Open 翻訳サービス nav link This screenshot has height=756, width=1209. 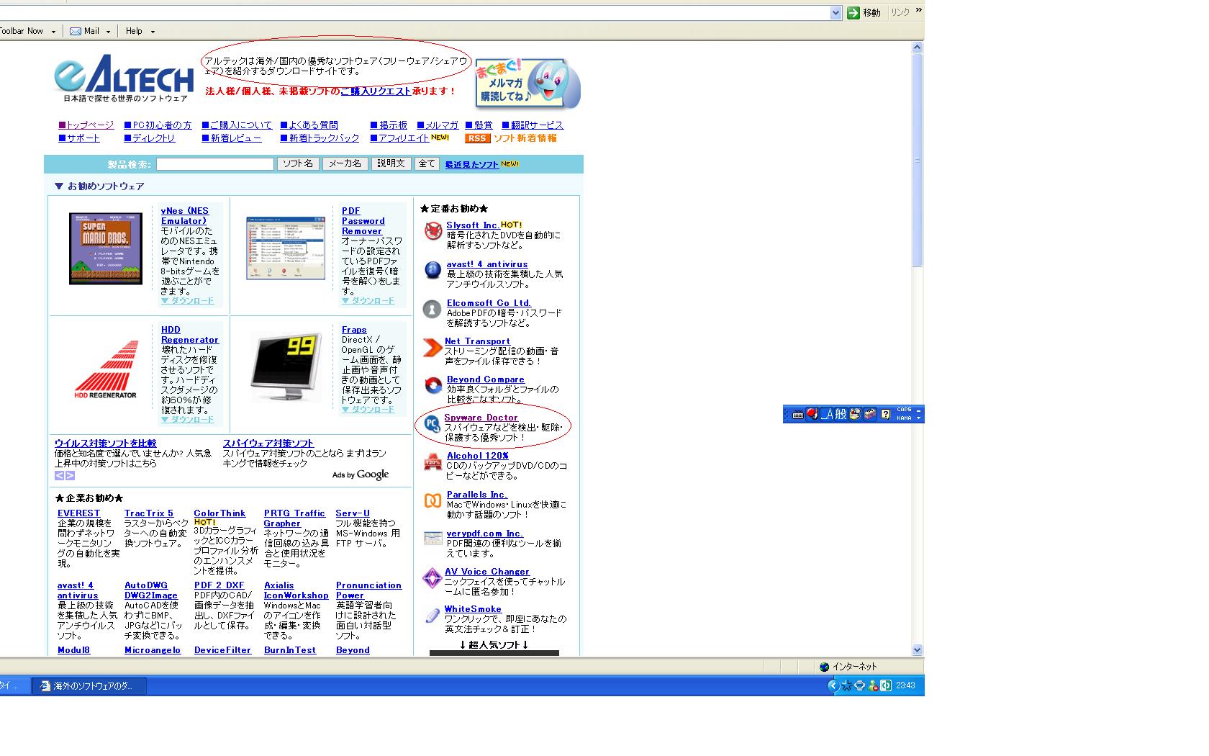(533, 125)
